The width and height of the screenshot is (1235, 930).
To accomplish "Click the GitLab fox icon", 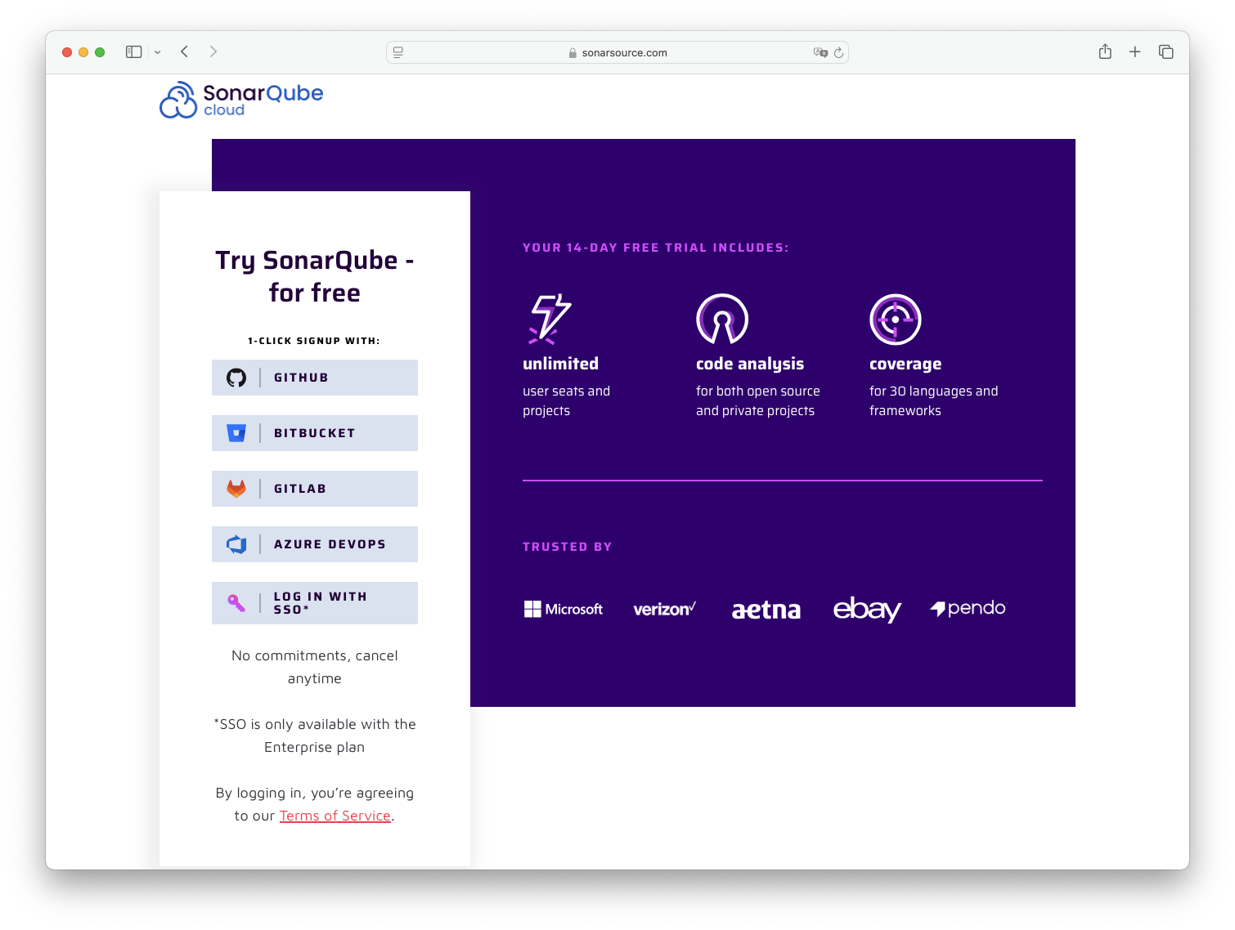I will (x=236, y=489).
